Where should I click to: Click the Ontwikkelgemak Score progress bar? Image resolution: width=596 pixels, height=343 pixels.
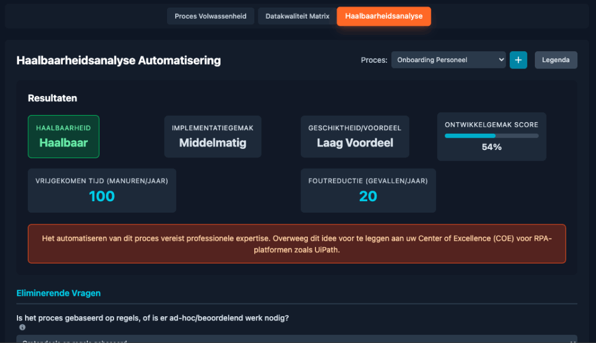(491, 136)
